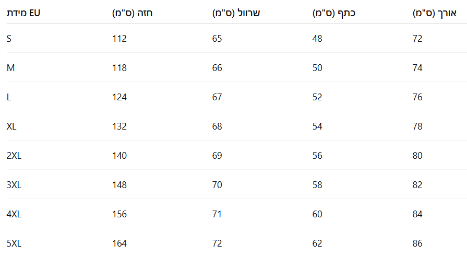Click length value 86 in 5XL row
The width and height of the screenshot is (467, 256).
(x=417, y=243)
